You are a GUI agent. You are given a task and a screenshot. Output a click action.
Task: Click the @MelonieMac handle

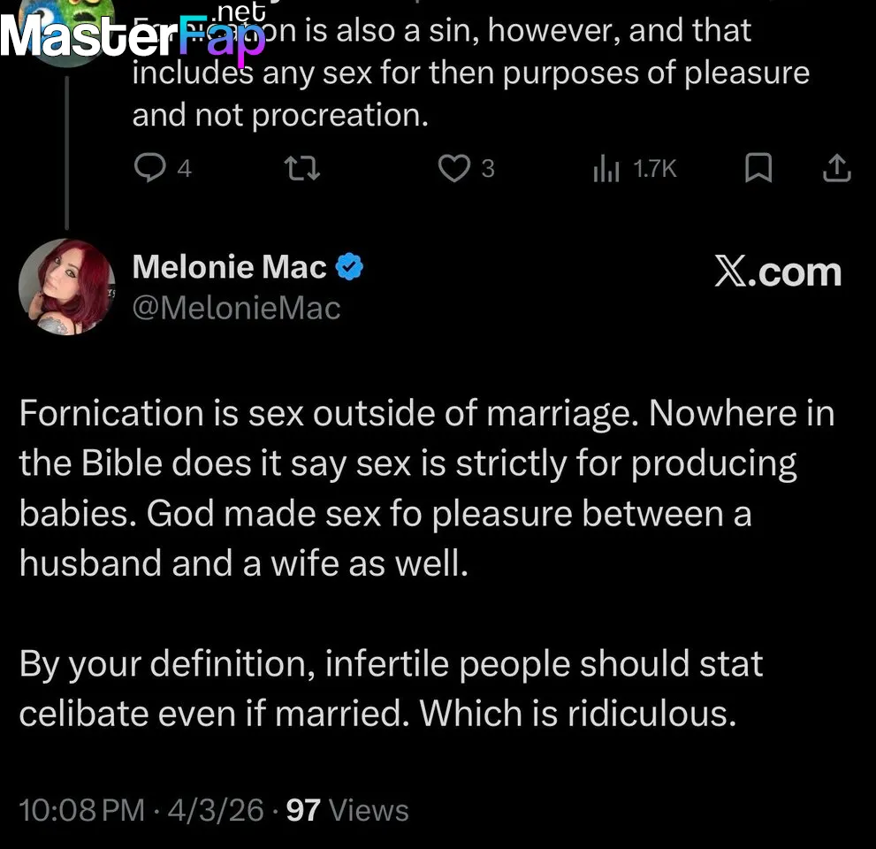click(x=236, y=307)
